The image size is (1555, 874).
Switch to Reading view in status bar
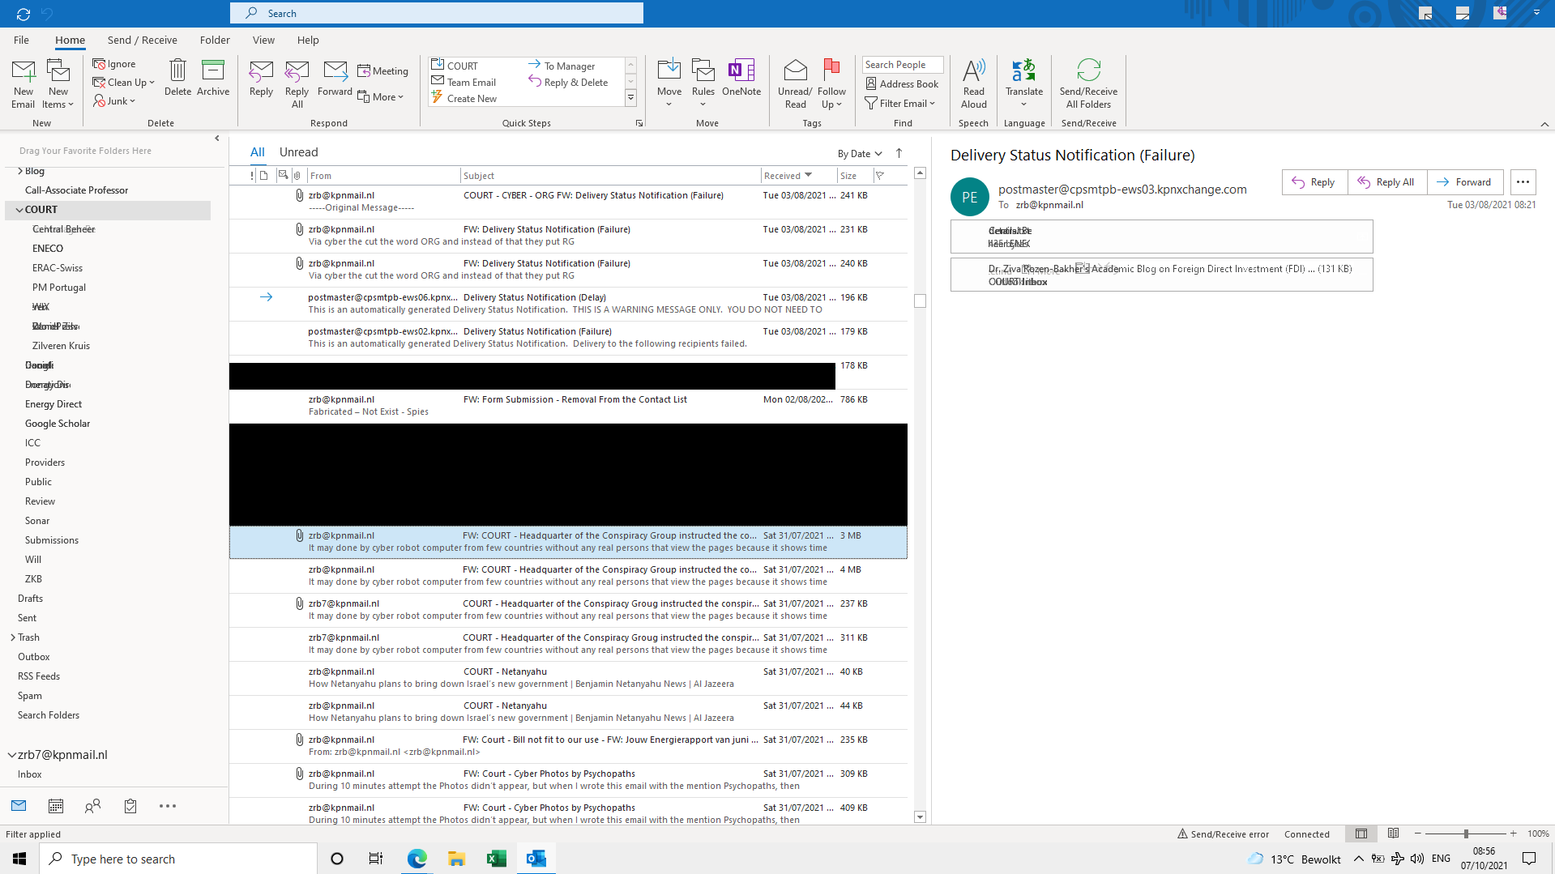pyautogui.click(x=1393, y=833)
